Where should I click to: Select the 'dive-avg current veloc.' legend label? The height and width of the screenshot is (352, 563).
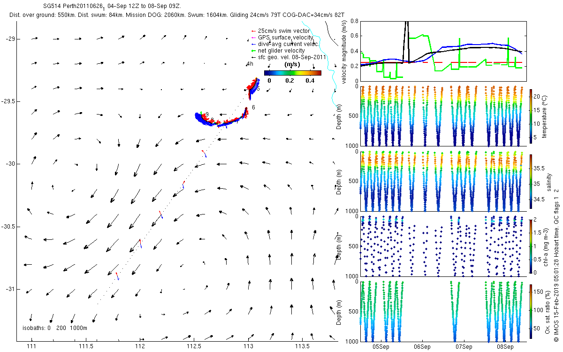(x=289, y=44)
